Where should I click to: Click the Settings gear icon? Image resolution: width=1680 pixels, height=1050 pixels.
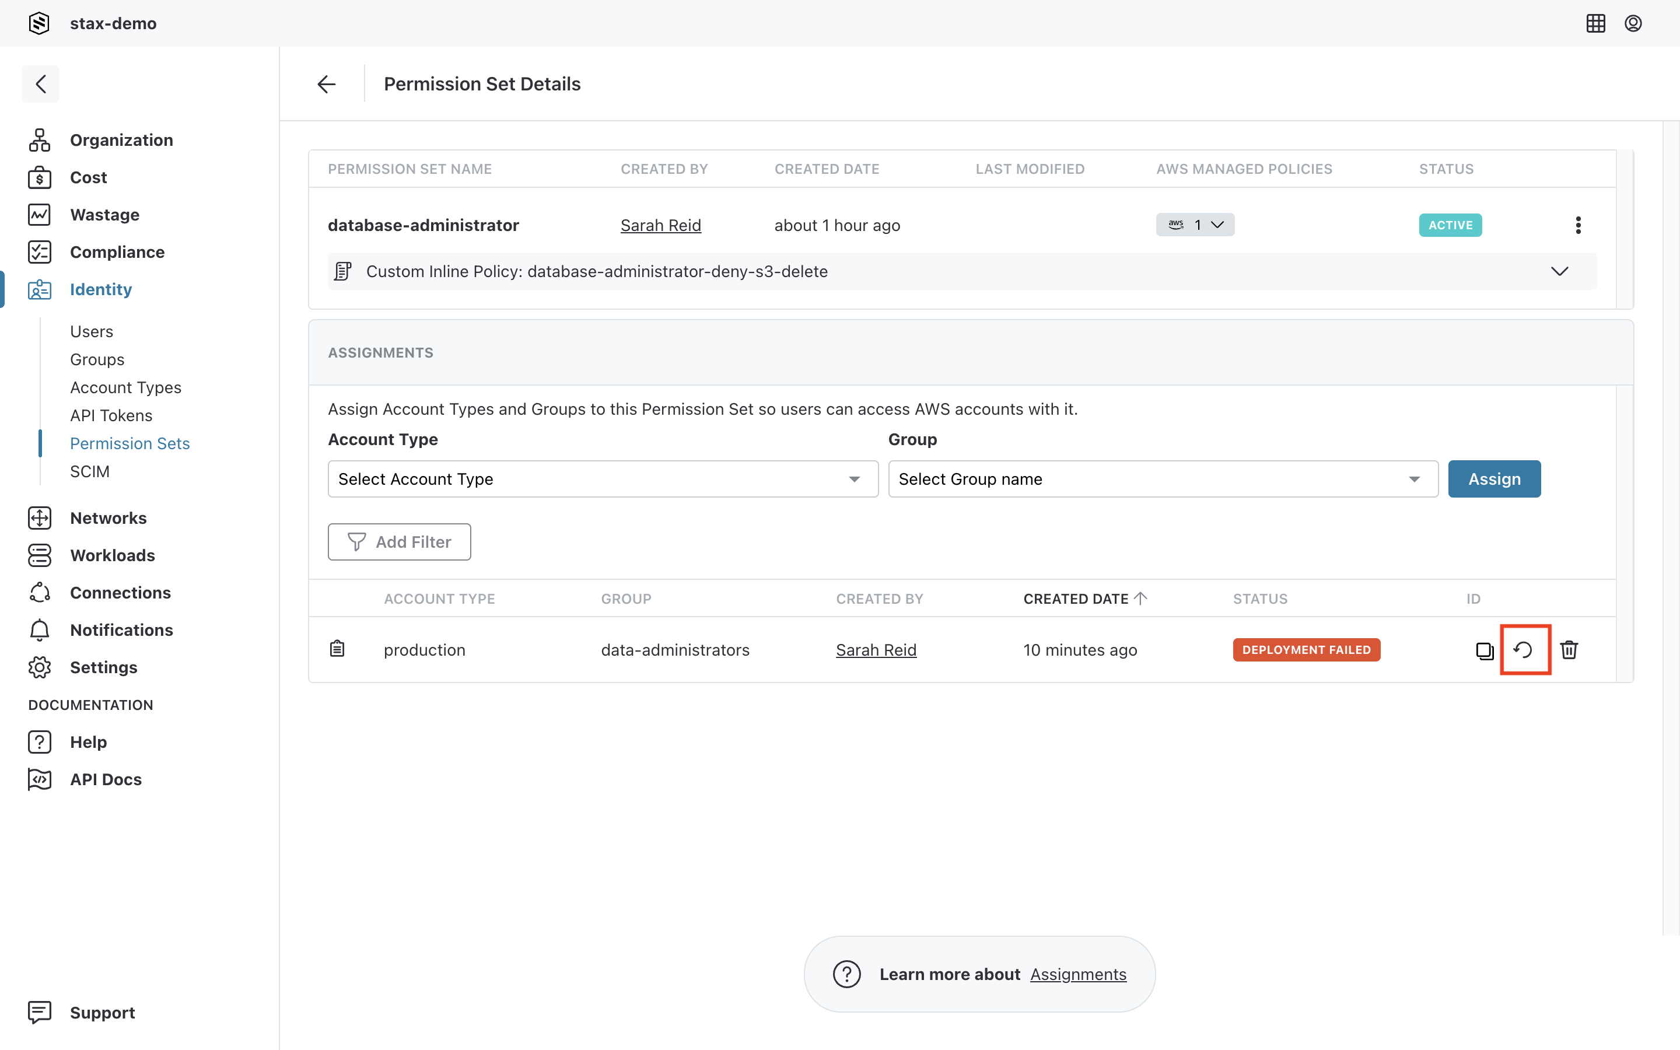click(40, 667)
